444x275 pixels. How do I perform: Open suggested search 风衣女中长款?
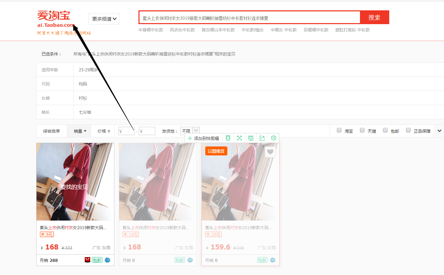tap(182, 30)
